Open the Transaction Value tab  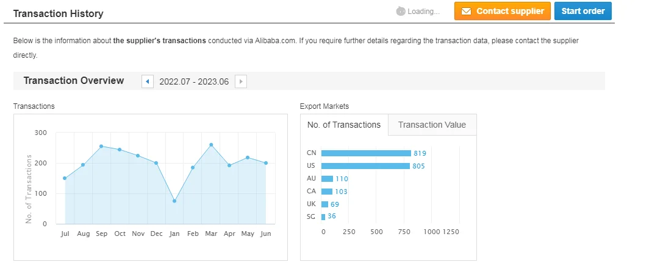pos(432,125)
